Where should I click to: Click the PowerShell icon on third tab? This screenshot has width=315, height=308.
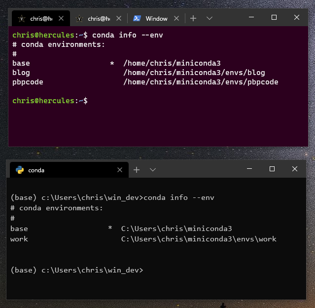point(137,18)
